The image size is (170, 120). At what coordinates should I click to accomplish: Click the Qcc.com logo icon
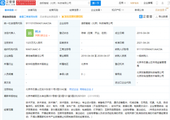(3, 3)
